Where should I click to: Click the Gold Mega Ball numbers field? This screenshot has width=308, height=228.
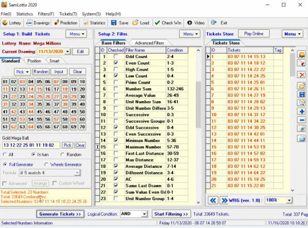[x=31, y=145]
